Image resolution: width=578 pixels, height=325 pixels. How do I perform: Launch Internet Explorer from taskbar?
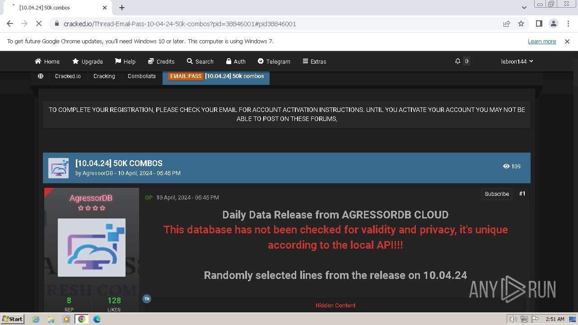click(x=36, y=319)
